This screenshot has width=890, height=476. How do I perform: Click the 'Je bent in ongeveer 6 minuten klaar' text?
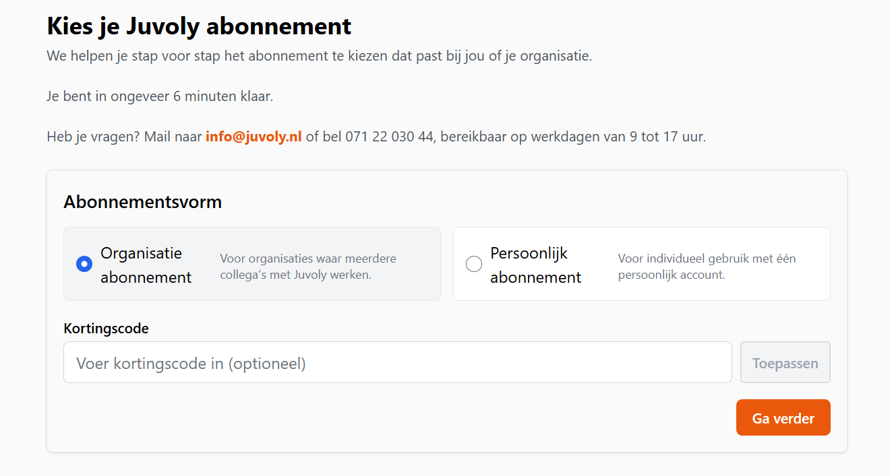click(160, 96)
